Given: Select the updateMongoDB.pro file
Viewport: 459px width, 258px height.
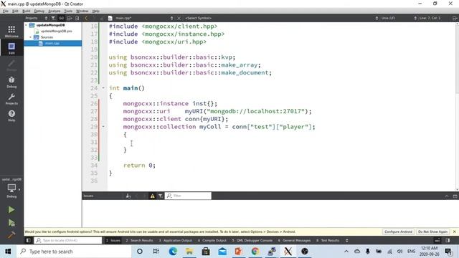Looking at the screenshot, I should click(56, 31).
